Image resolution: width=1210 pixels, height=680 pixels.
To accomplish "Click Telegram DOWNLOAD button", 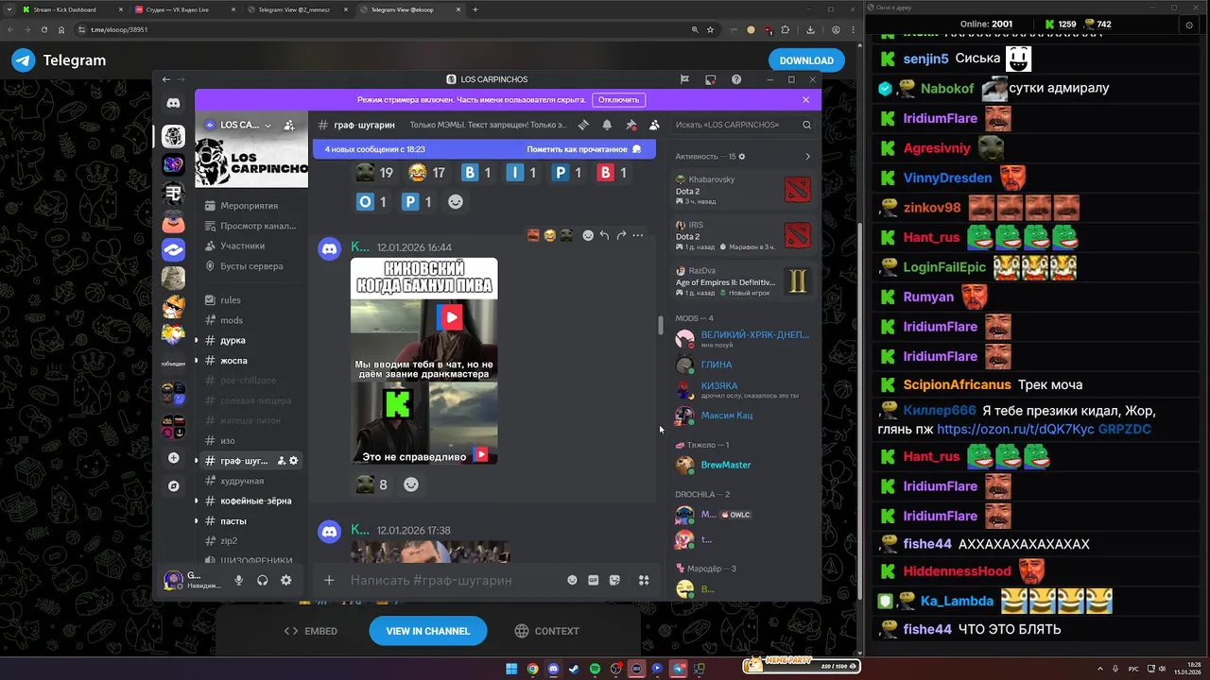I will (806, 60).
